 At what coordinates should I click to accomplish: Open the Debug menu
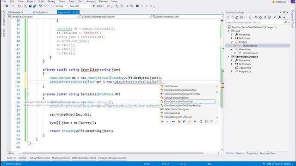(x=51, y=1)
